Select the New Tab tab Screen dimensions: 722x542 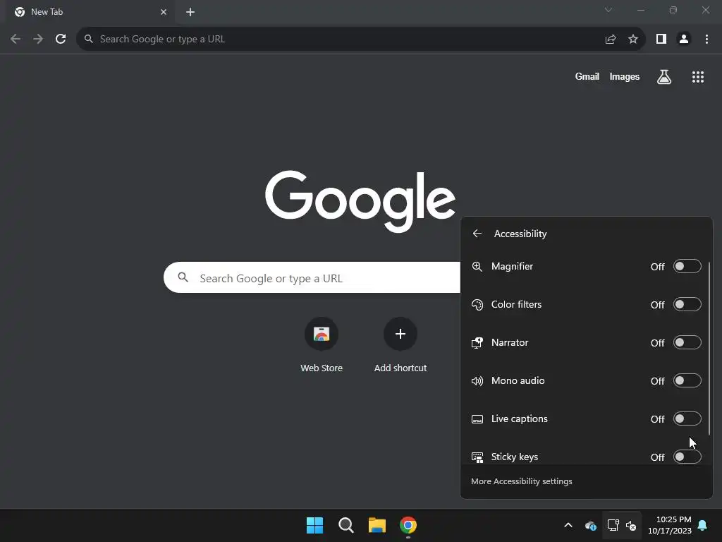tap(90, 12)
